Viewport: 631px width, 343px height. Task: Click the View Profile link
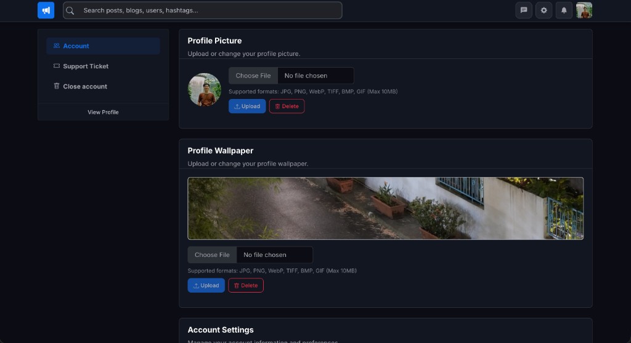(103, 112)
